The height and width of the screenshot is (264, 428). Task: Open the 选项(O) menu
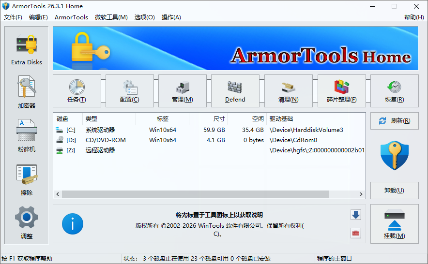pos(144,17)
